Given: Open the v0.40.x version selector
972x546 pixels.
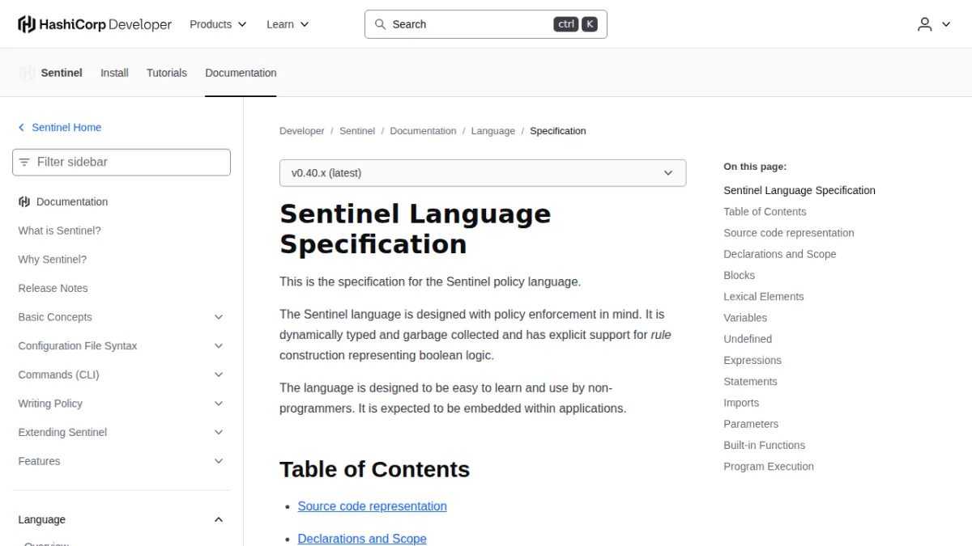Looking at the screenshot, I should click(x=483, y=173).
